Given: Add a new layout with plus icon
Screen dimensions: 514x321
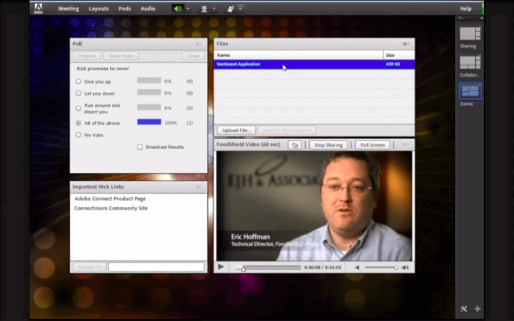Looking at the screenshot, I should [x=477, y=309].
